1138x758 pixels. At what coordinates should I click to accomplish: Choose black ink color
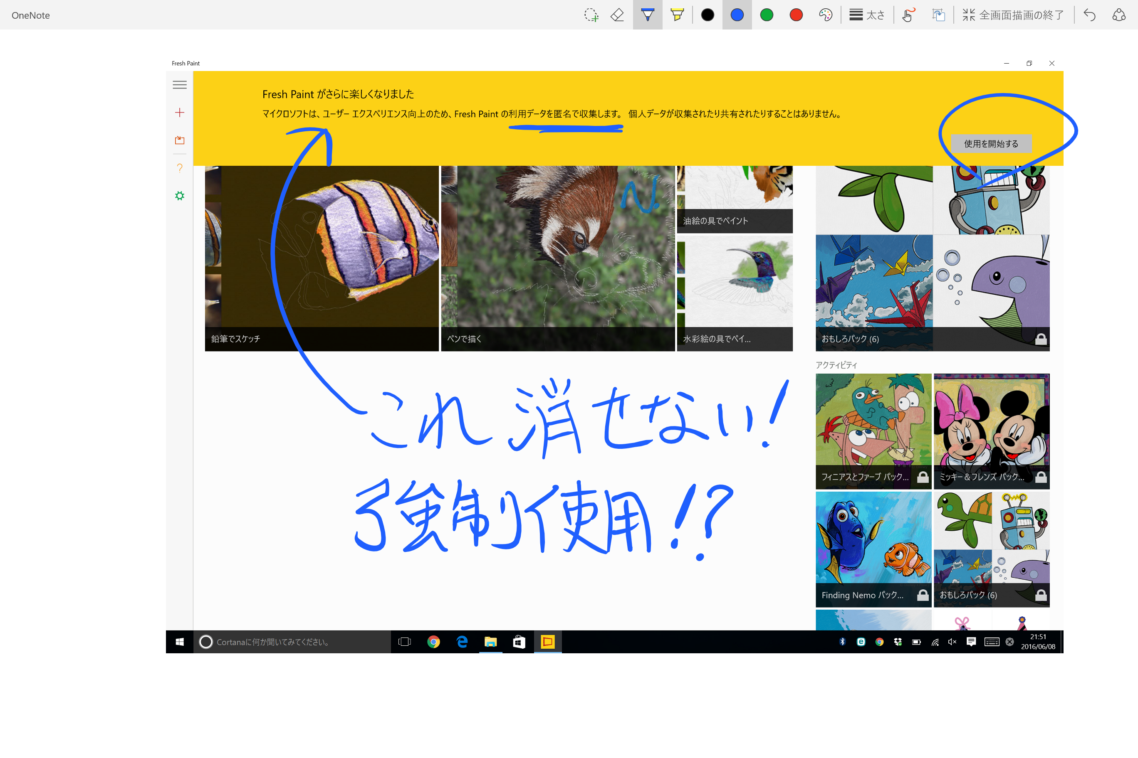click(x=708, y=15)
